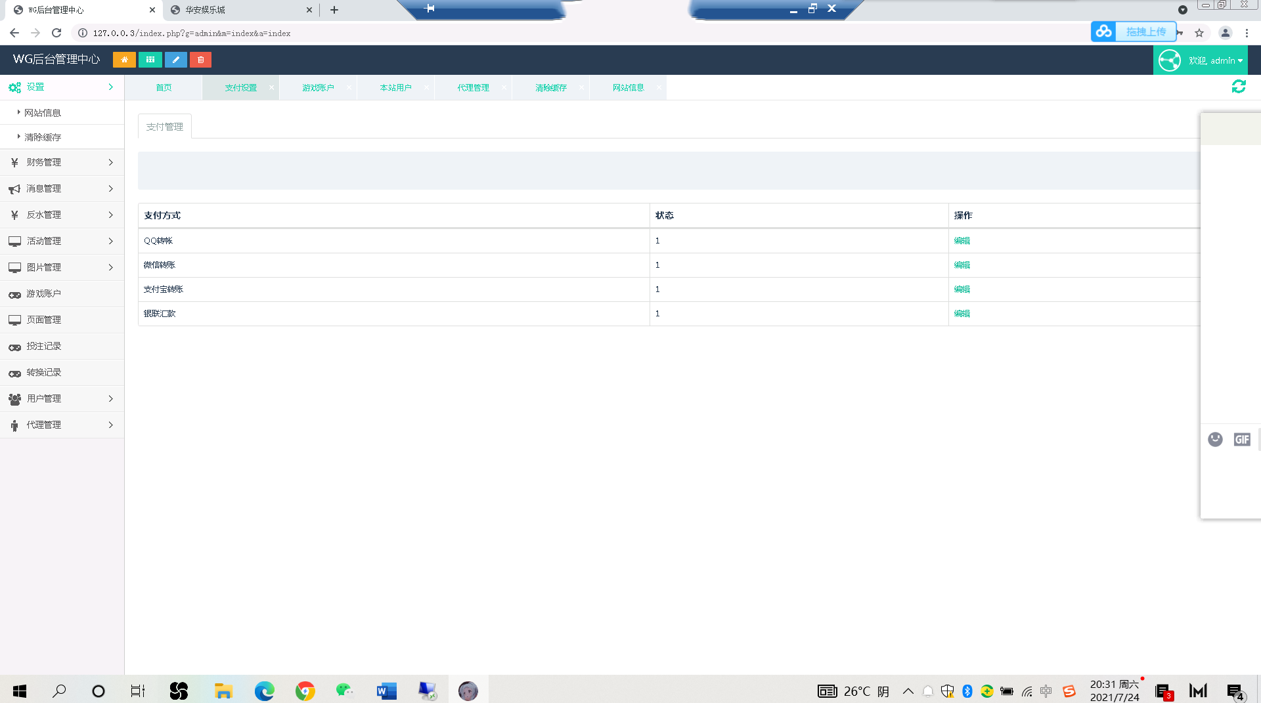Screen dimensions: 1261x703
Task: Click the emoji smiley face icon
Action: coord(1215,439)
